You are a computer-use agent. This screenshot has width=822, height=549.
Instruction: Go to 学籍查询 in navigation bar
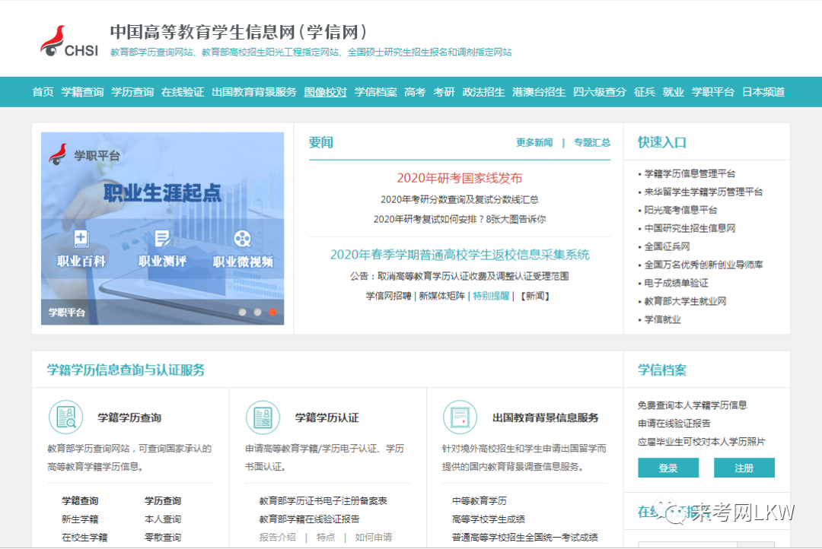click(x=82, y=92)
